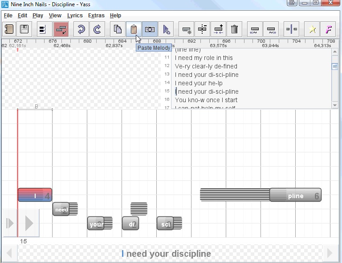Click the Paste Melody clipboard icon

(x=134, y=29)
